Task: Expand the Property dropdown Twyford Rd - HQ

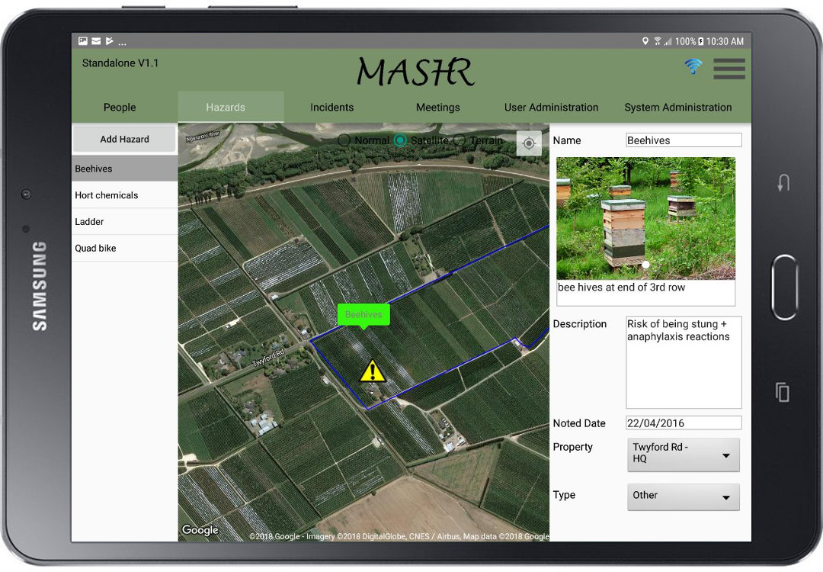Action: click(683, 455)
